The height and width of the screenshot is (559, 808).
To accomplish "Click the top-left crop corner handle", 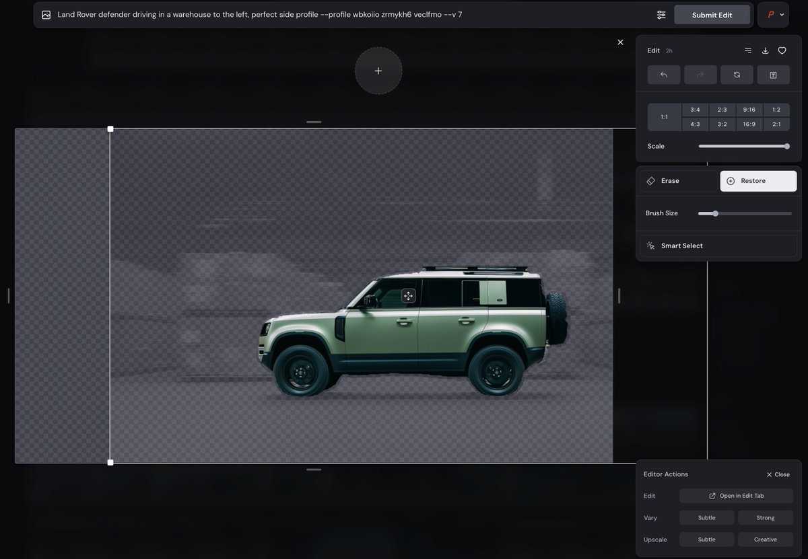I will click(110, 128).
